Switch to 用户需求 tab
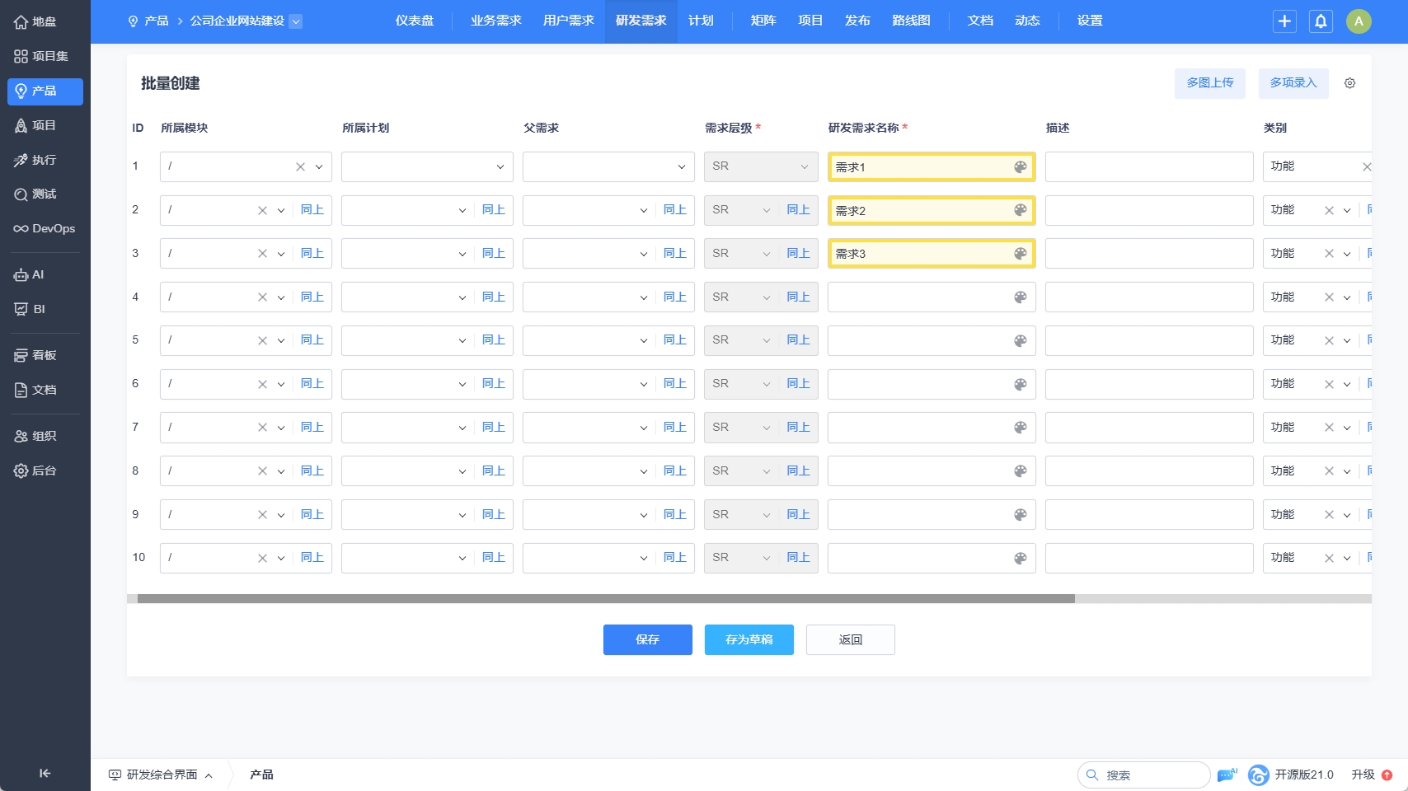Viewport: 1408px width, 791px height. [x=568, y=21]
